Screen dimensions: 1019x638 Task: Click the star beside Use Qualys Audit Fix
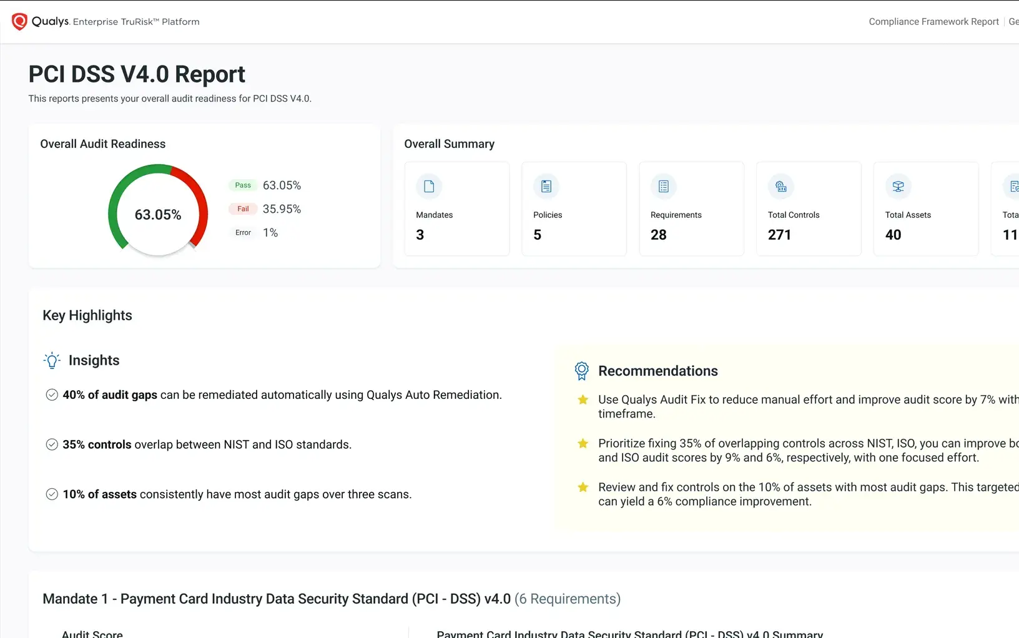(x=583, y=400)
